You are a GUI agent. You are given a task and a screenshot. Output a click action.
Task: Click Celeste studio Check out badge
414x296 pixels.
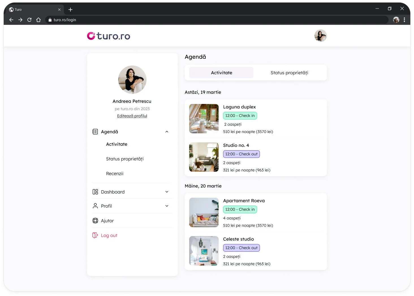click(241, 248)
